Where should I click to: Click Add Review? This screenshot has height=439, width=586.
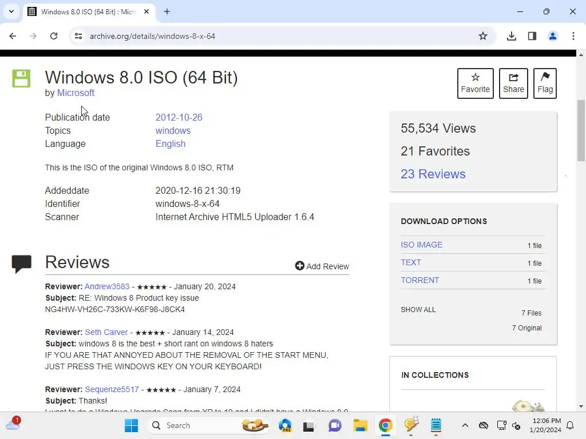(322, 266)
